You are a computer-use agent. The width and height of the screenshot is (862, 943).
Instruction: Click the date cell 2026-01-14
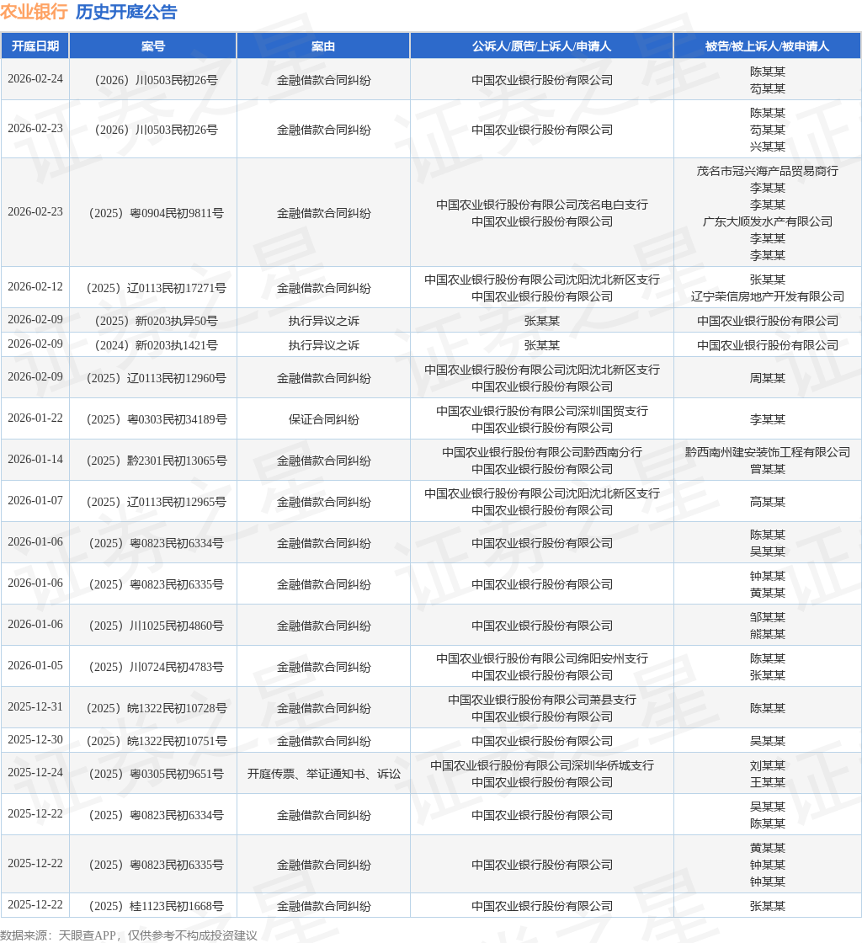pyautogui.click(x=35, y=460)
